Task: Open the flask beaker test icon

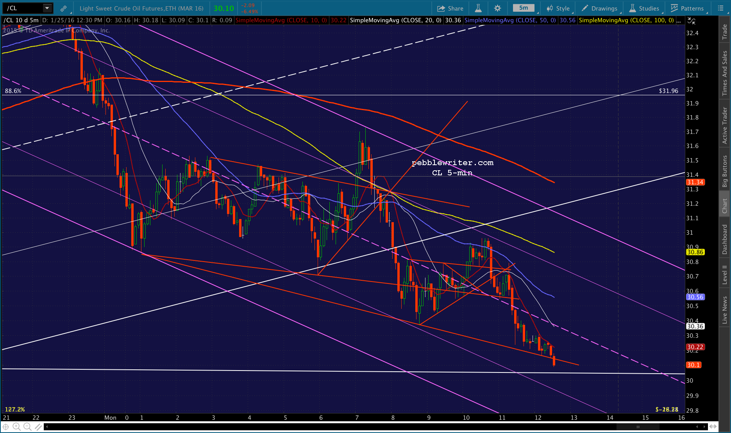Action: [478, 8]
